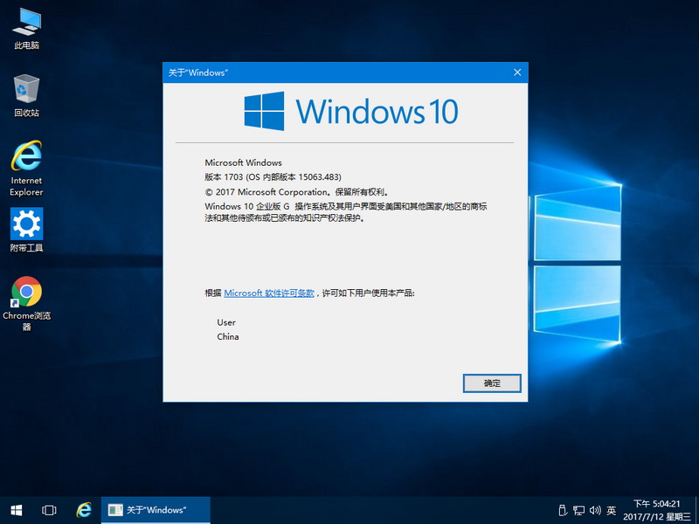699x524 pixels.
Task: Click the 确定 button in the dialog
Action: click(492, 383)
